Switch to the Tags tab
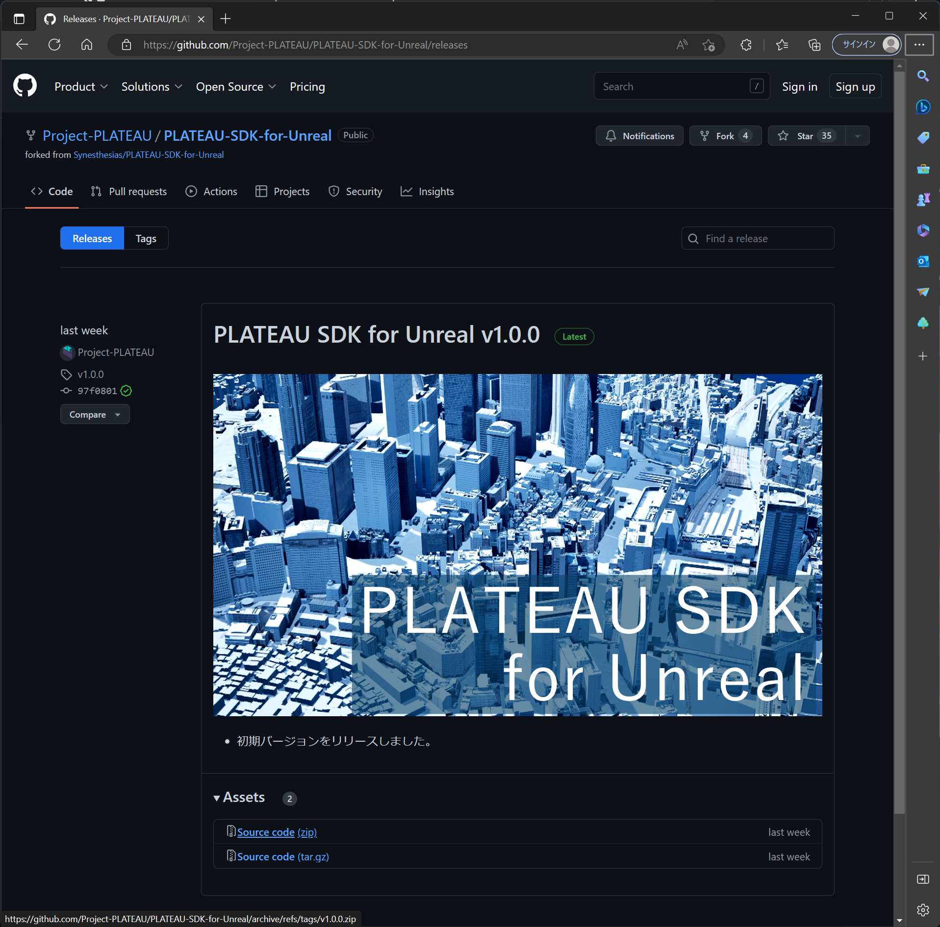This screenshot has height=927, width=940. [x=145, y=238]
